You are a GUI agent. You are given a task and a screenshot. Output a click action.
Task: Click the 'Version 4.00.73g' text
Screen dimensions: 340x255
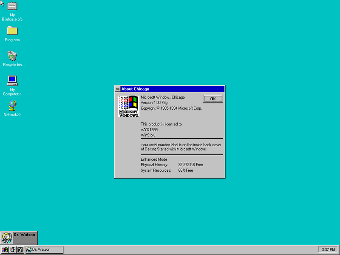pyautogui.click(x=154, y=102)
